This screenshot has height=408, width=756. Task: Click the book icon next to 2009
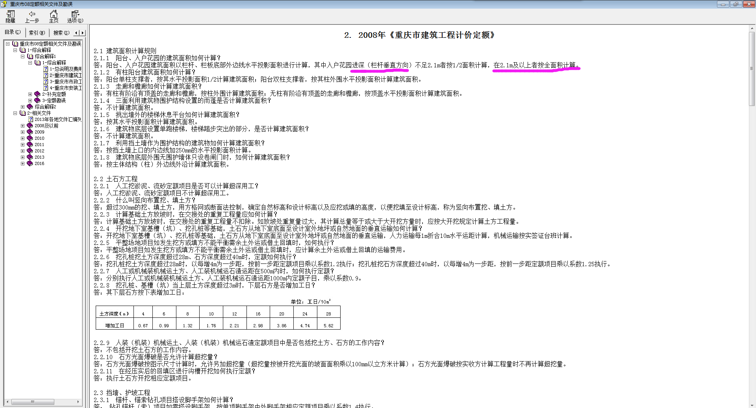[x=30, y=132]
